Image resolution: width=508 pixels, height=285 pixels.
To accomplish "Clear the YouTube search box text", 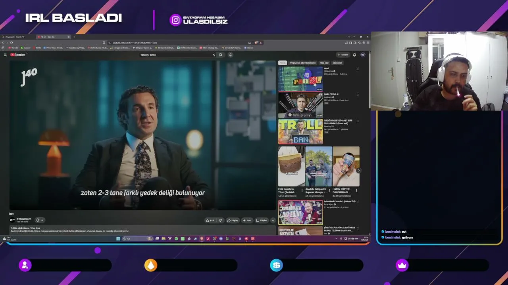I will click(214, 55).
